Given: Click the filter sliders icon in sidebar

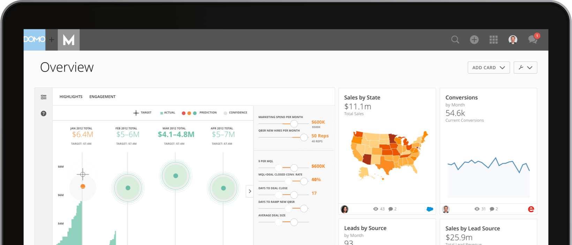Looking at the screenshot, I should [x=44, y=97].
